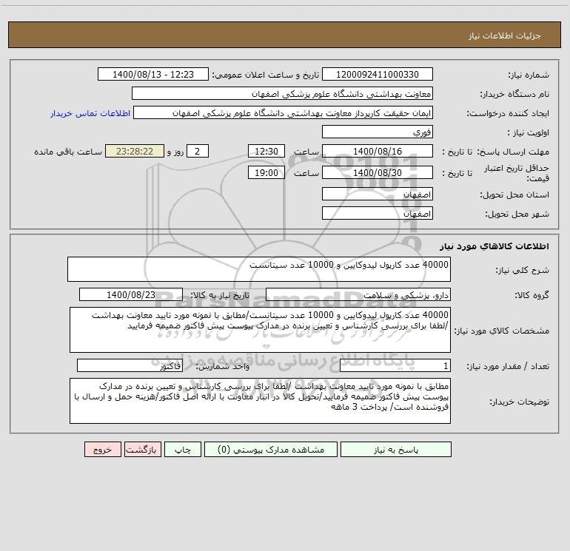Click the تعداد / مقدار مورد نیاز label
570x551 pixels.
pos(508,367)
